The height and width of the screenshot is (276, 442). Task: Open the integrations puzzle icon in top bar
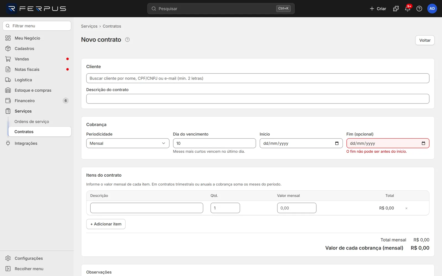pyautogui.click(x=396, y=9)
